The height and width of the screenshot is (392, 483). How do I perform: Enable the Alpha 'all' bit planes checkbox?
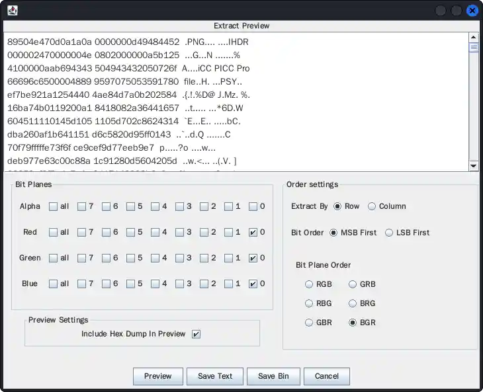click(x=53, y=206)
